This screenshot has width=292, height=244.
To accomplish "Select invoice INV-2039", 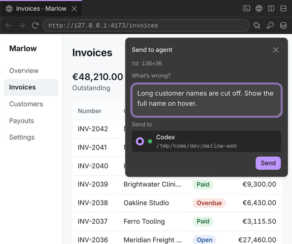I will (93, 184).
